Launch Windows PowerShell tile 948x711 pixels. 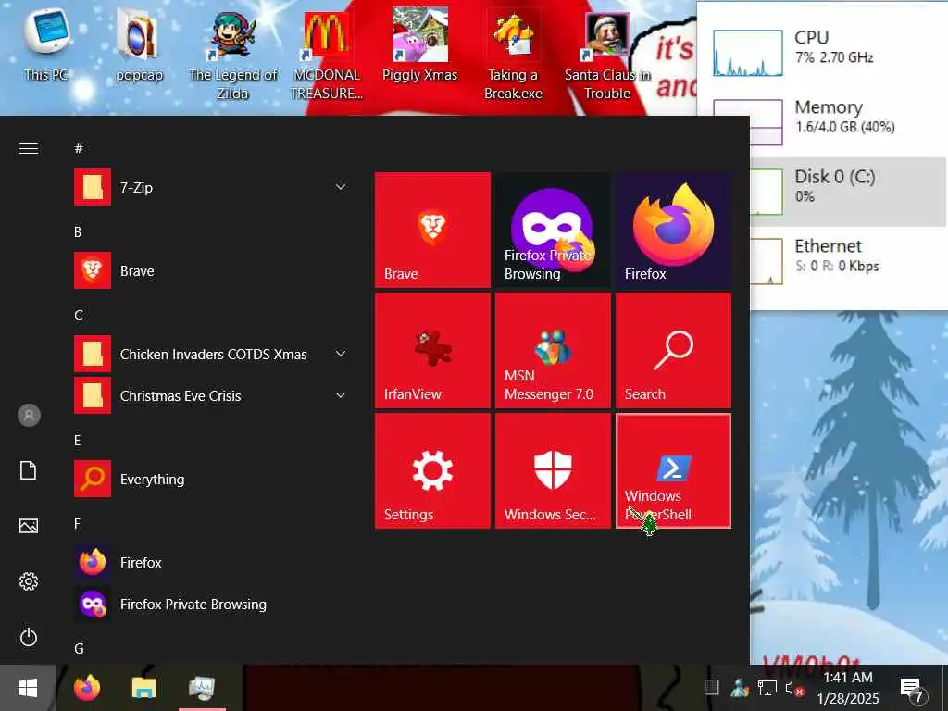click(673, 470)
